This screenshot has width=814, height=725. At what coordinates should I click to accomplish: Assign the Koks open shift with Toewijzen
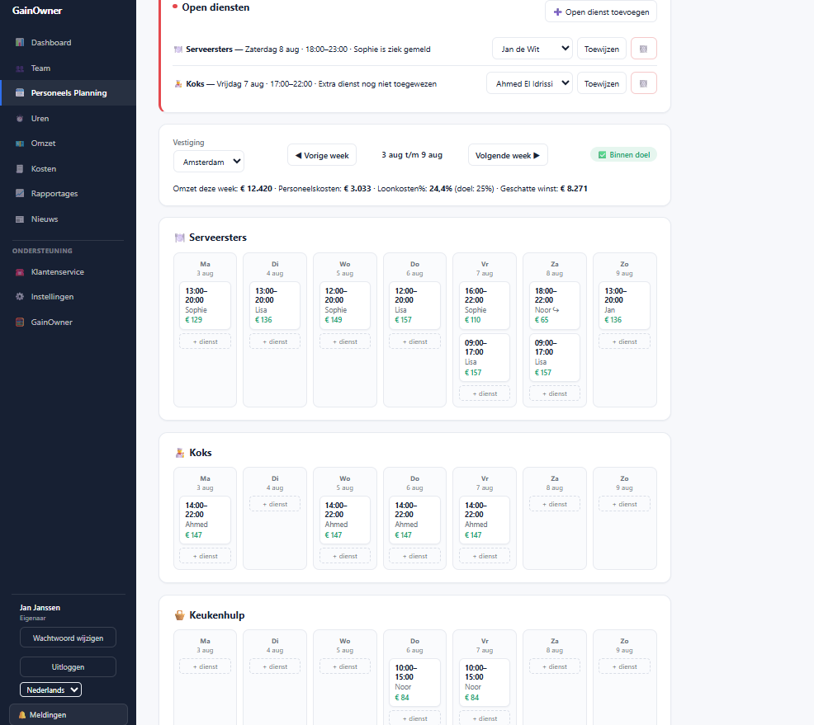(602, 83)
